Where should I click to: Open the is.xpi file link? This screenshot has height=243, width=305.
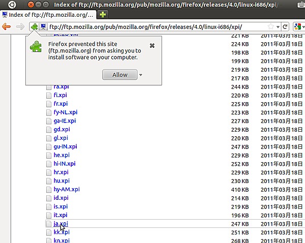pyautogui.click(x=60, y=206)
